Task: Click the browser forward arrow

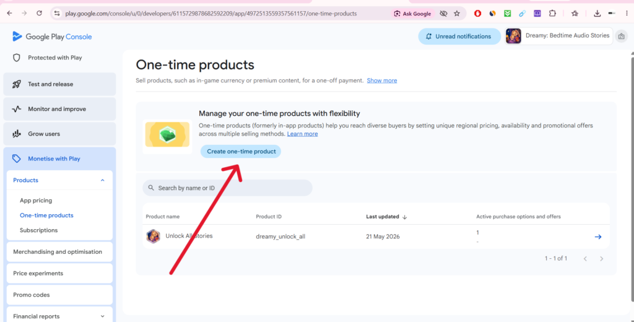Action: [24, 14]
